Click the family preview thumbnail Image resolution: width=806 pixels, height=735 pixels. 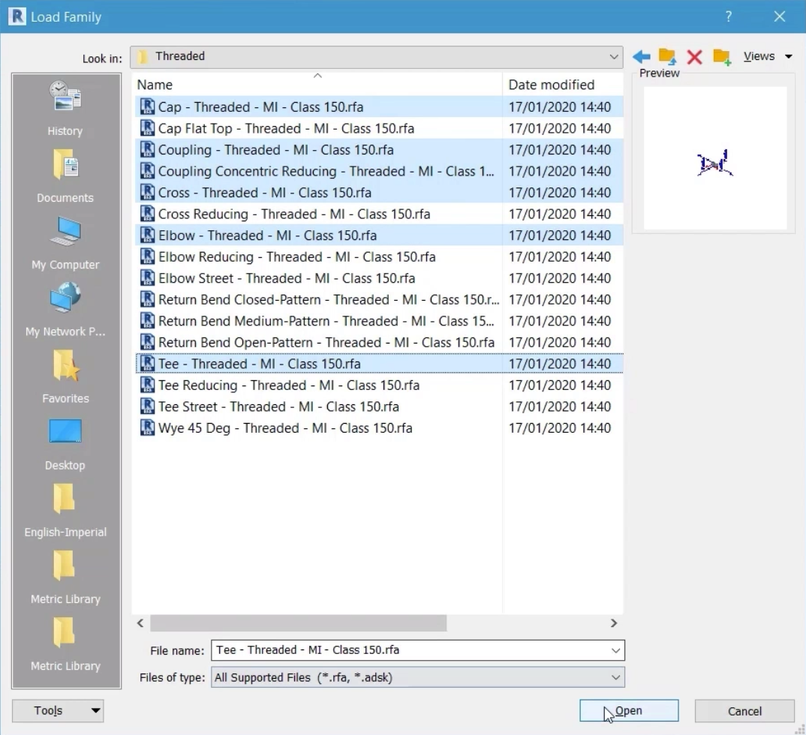pyautogui.click(x=715, y=158)
